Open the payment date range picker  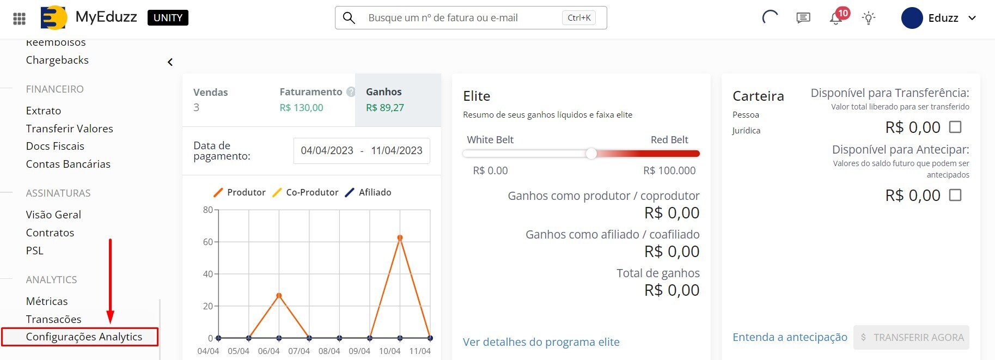pyautogui.click(x=362, y=151)
